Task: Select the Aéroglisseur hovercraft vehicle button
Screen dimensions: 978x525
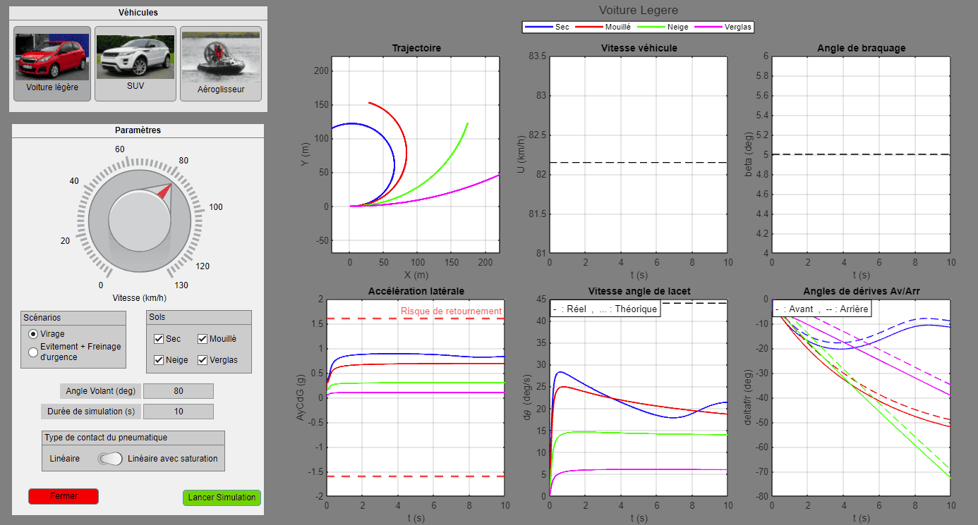Action: [x=221, y=64]
